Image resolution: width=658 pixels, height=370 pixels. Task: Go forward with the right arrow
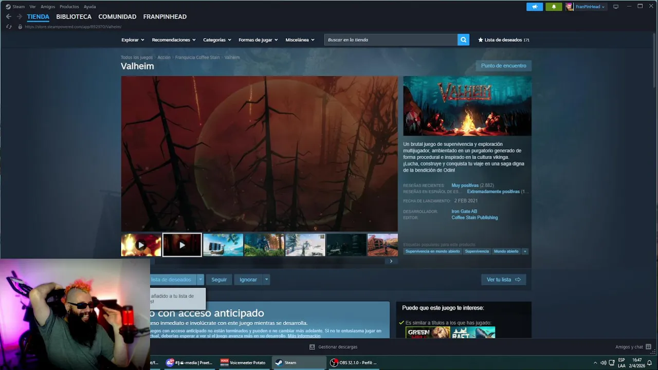point(19,16)
